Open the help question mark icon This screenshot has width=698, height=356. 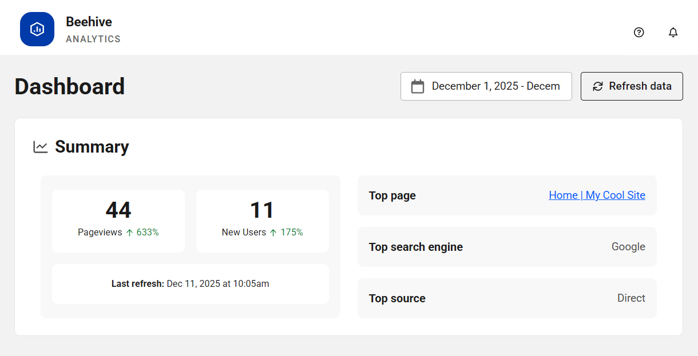(x=639, y=33)
